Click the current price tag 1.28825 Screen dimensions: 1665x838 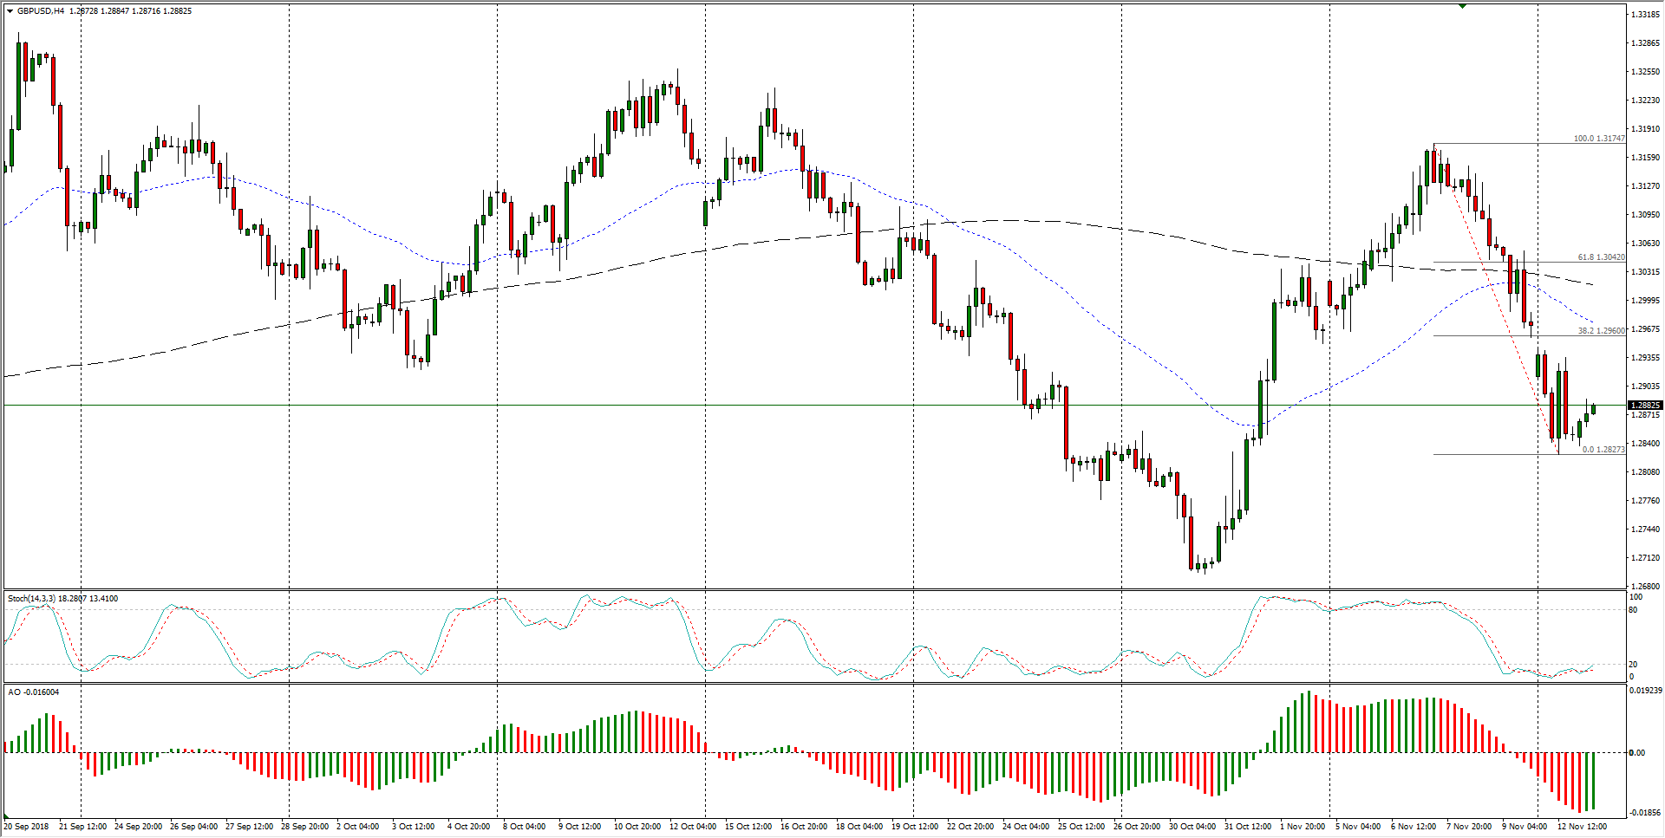point(1644,406)
